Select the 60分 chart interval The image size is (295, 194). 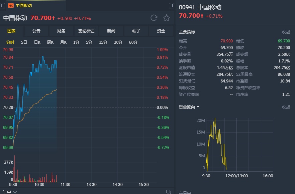133,42
